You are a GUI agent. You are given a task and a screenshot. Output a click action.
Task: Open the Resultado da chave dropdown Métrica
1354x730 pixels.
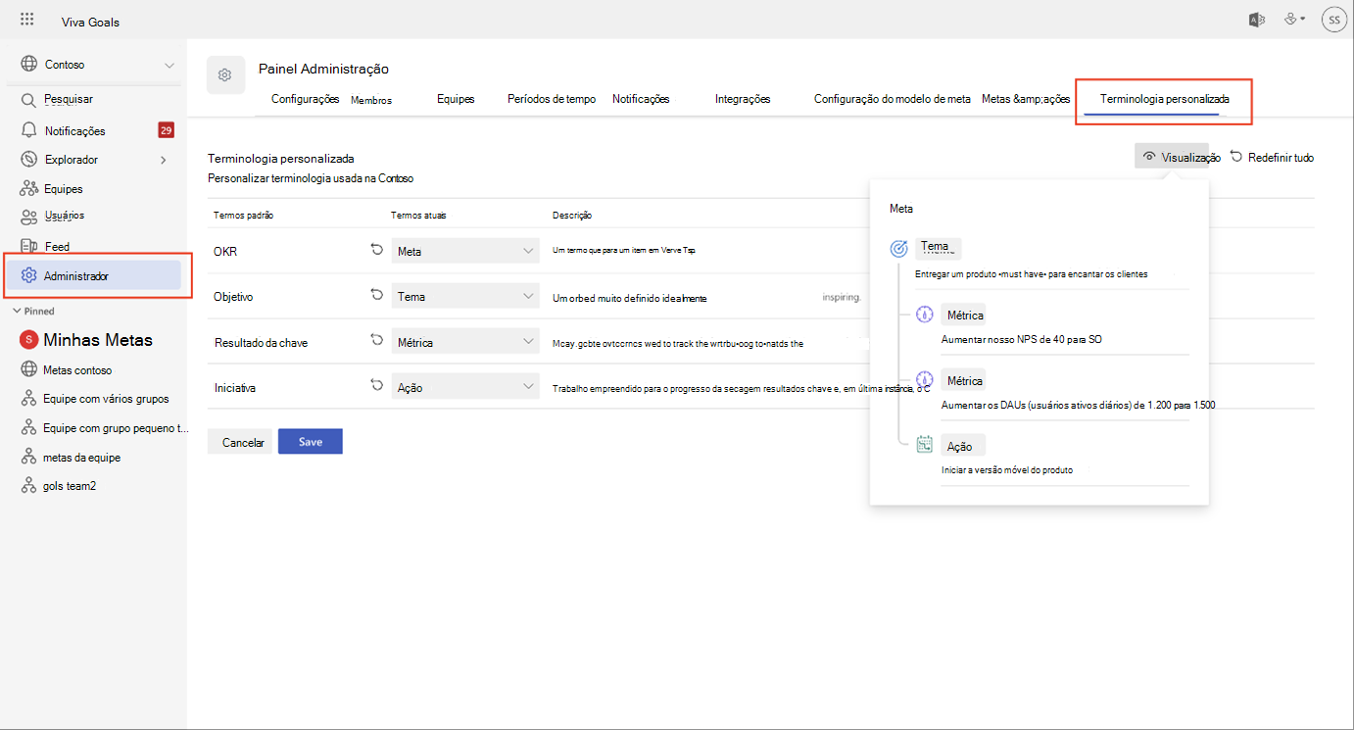[x=465, y=342]
